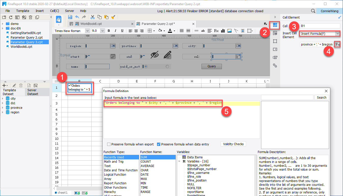Viewport: 343px width, 196px height.
Task: Uncheck Preserve formula when data entry
Action: point(159,144)
